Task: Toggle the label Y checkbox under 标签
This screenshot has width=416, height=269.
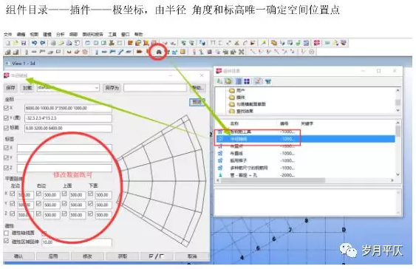Action: coord(7,158)
